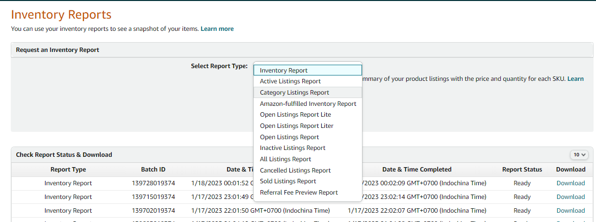Click the Select Report Type label
This screenshot has height=222, width=596.
coord(219,66)
